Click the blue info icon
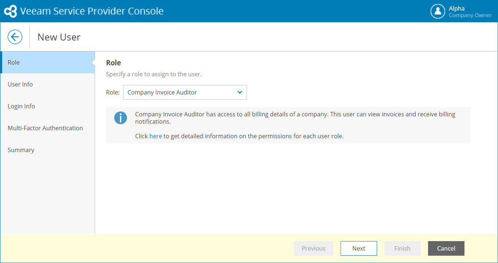498x263 pixels. tap(121, 118)
